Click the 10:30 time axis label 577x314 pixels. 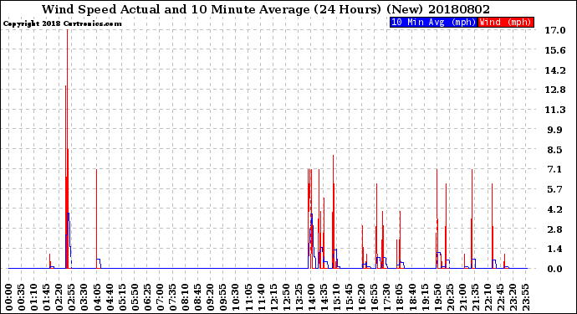[236, 296]
